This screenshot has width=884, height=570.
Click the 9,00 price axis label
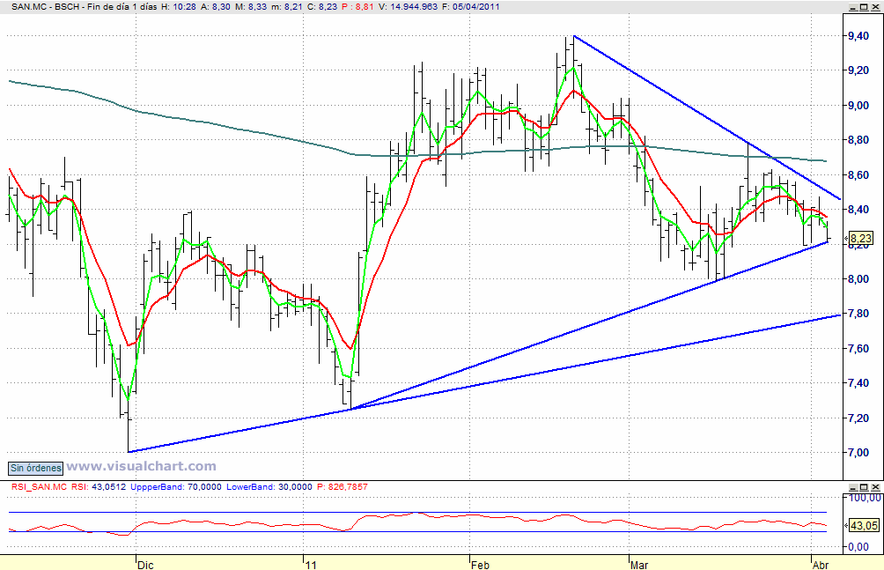pyautogui.click(x=858, y=106)
